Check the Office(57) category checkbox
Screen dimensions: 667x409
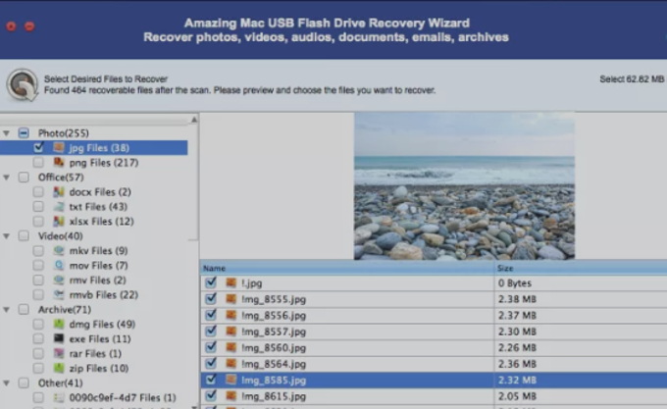click(x=24, y=177)
